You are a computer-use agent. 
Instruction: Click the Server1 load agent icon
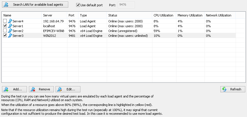(10, 26)
